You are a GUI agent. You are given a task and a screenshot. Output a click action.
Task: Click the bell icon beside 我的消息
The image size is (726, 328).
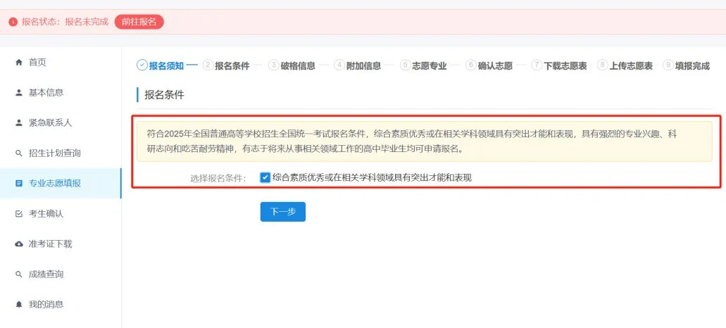(19, 304)
